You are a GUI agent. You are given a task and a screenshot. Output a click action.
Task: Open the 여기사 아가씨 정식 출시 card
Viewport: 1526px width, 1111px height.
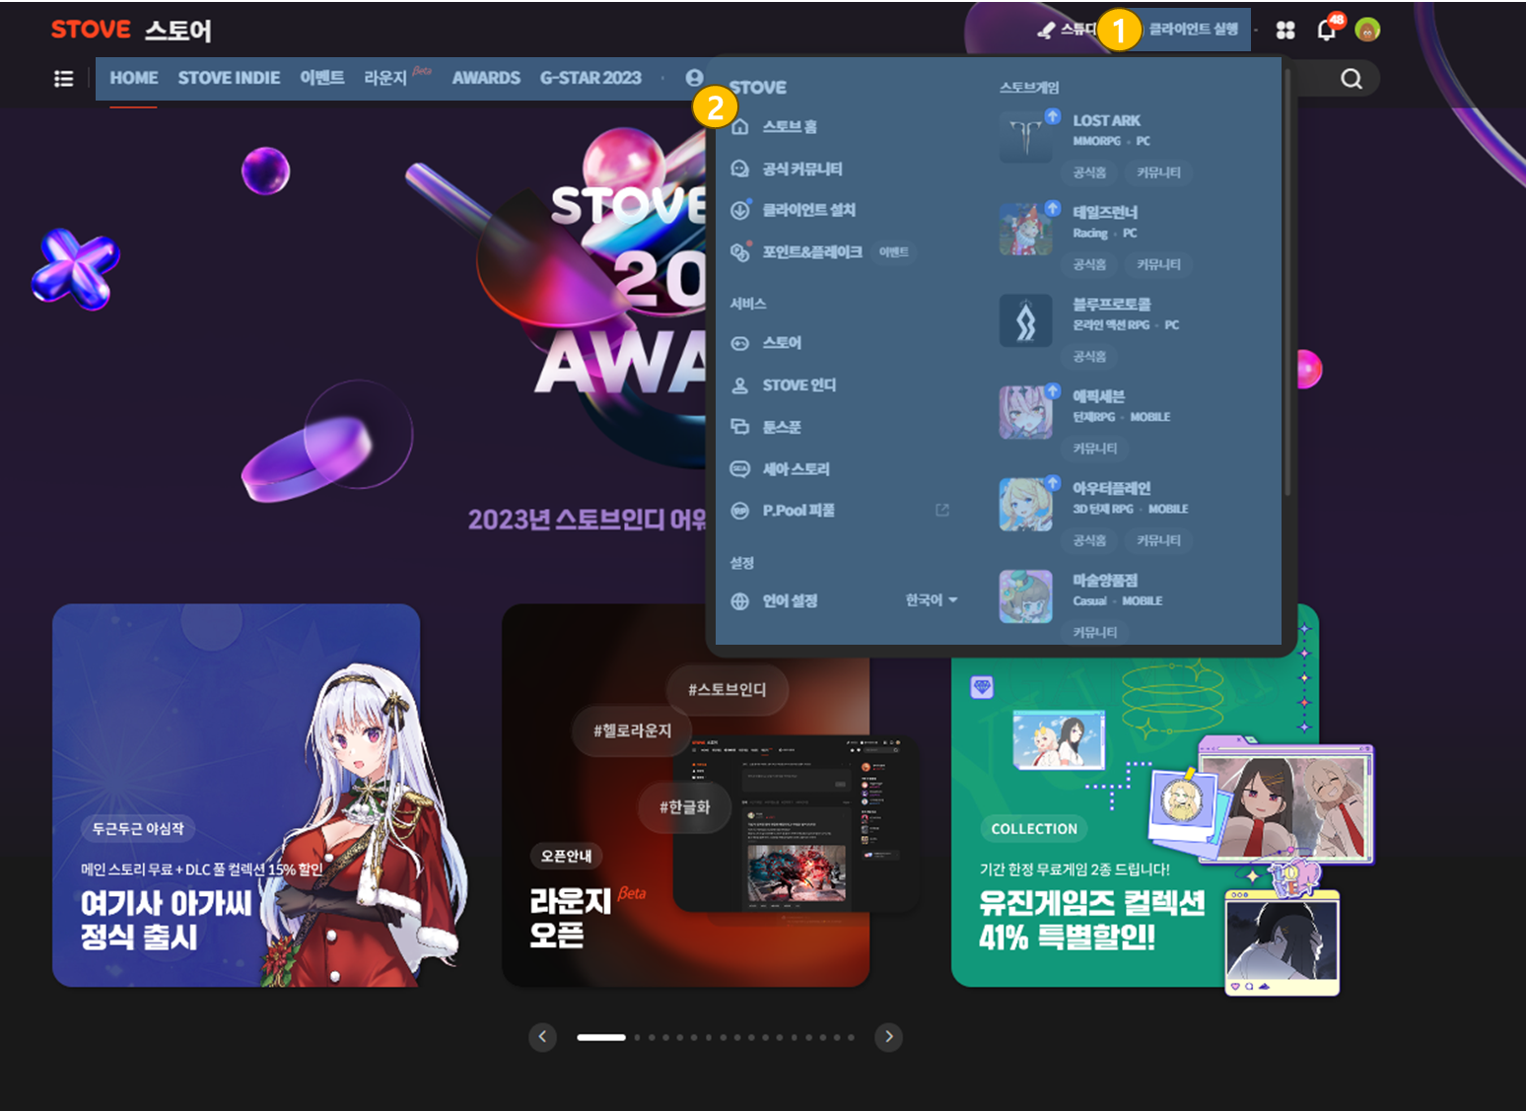(x=237, y=796)
